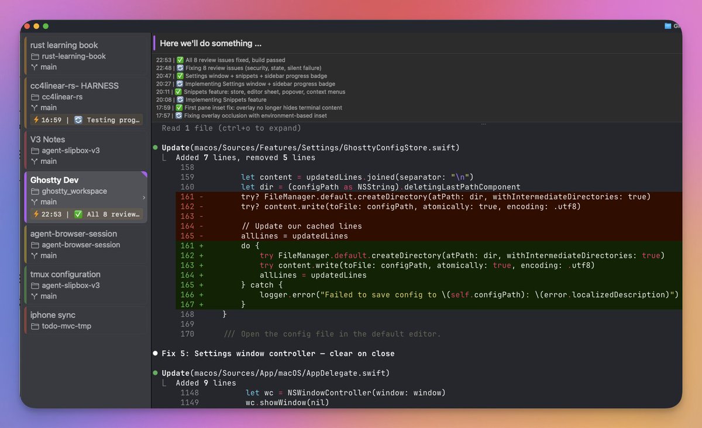Viewport: 702px width, 428px height.
Task: Click green checkmark in Ghostty Dev badge
Action: click(78, 214)
